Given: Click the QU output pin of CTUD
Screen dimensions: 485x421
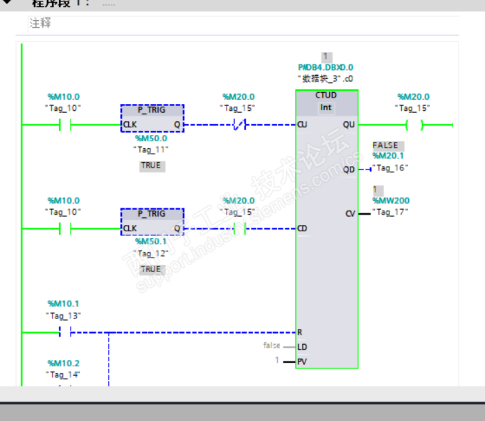Looking at the screenshot, I should click(349, 125).
